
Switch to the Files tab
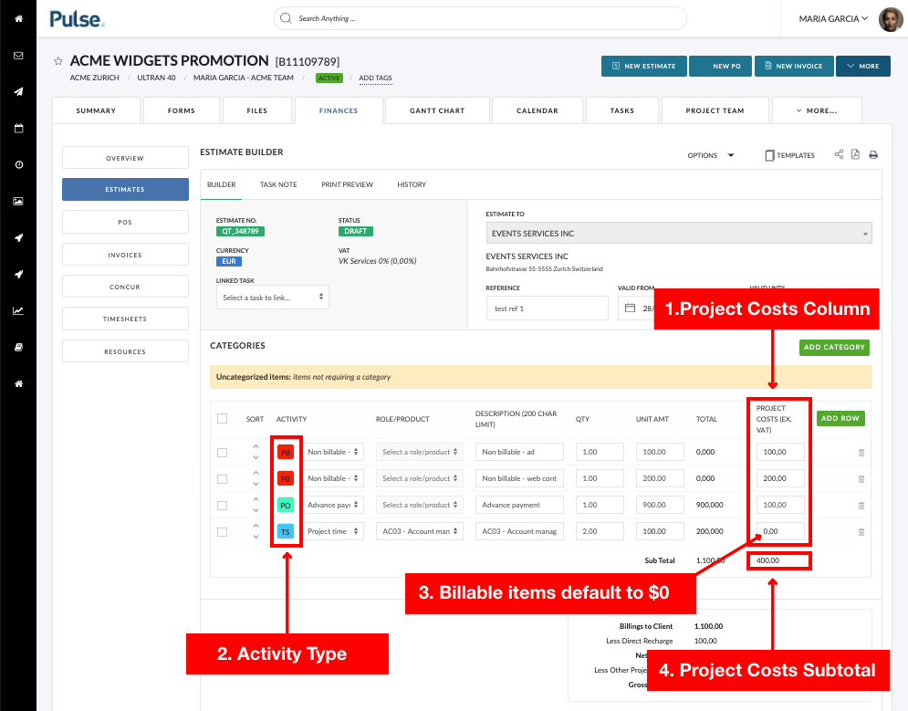point(257,110)
